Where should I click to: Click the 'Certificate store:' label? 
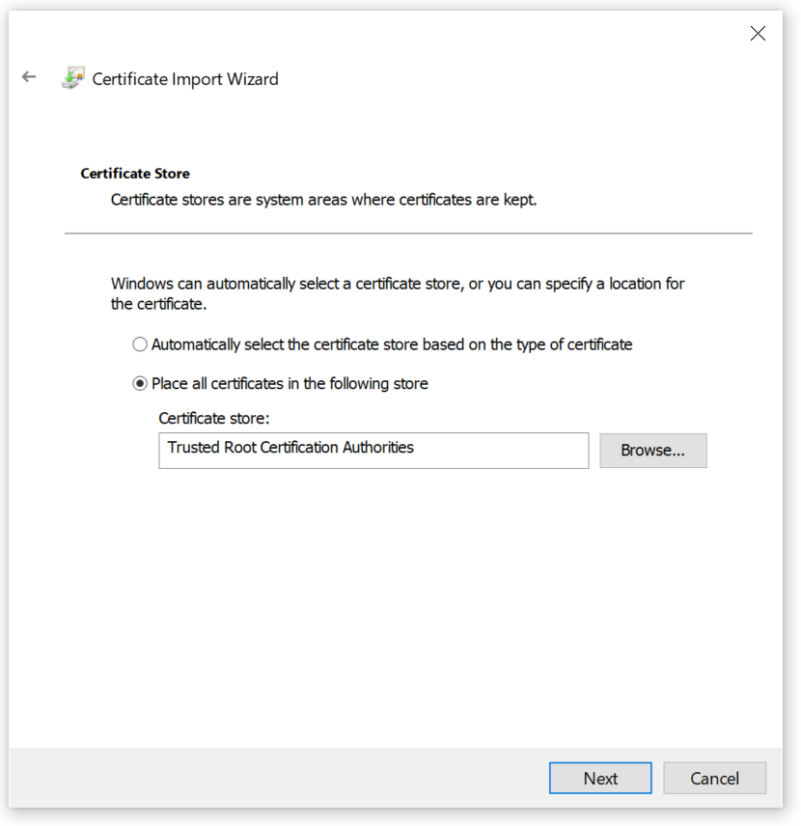click(x=214, y=418)
